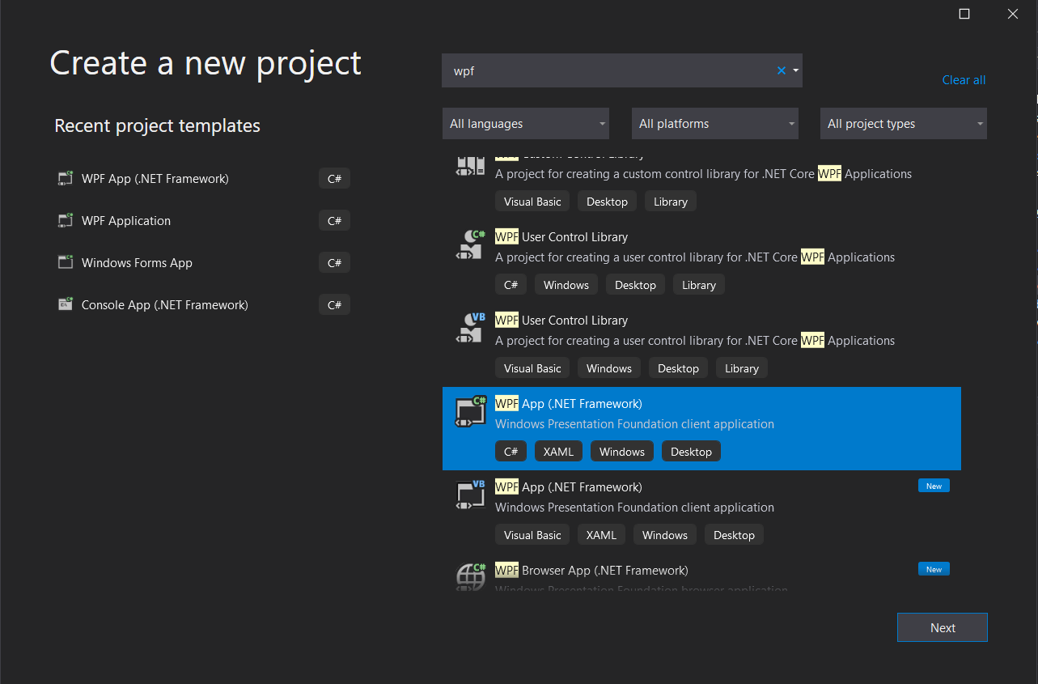Viewport: 1038px width, 684px height.
Task: Click the WPF Application recent template icon
Action: pyautogui.click(x=65, y=220)
